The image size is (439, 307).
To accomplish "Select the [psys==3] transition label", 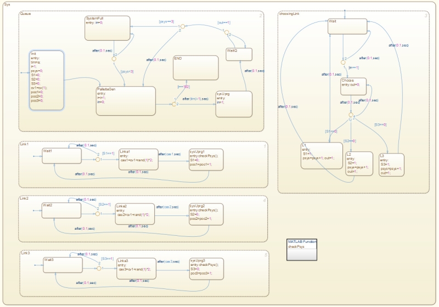I will point(166,21).
